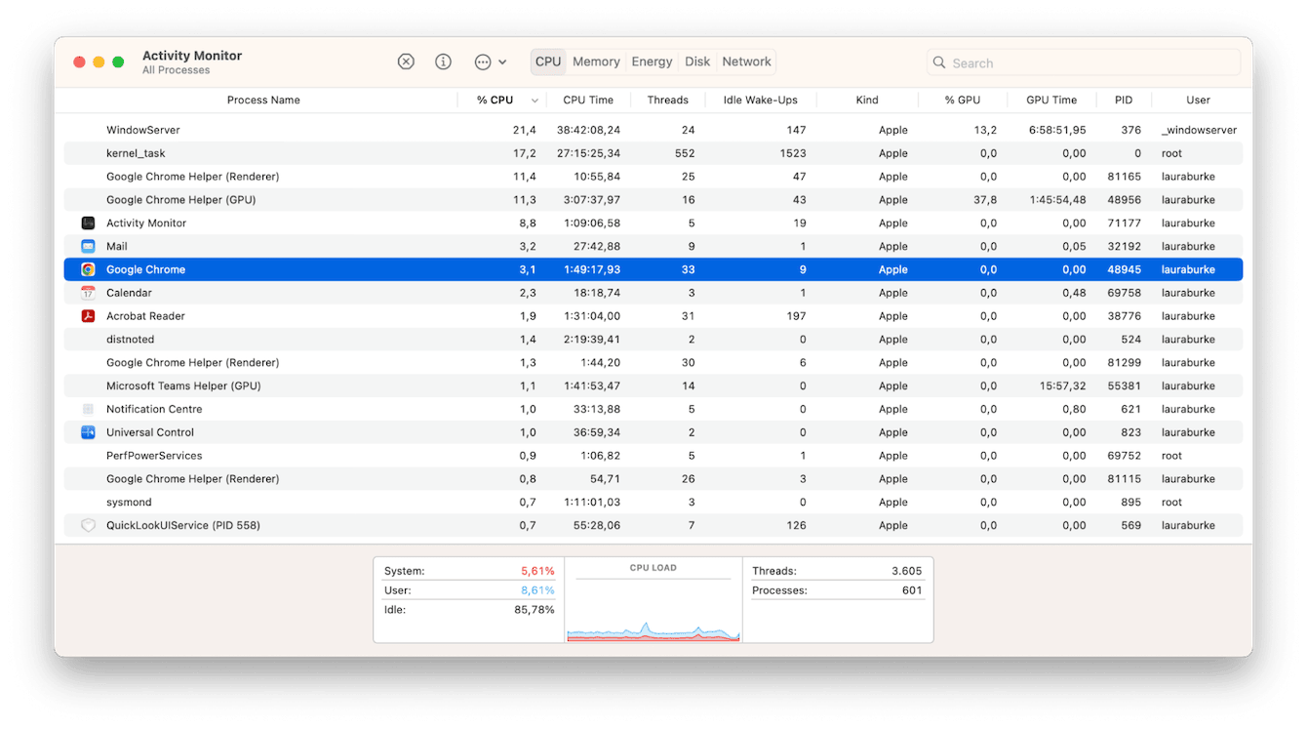The height and width of the screenshot is (729, 1307).
Task: Open the Inspect info icon in the toolbar
Action: click(443, 61)
